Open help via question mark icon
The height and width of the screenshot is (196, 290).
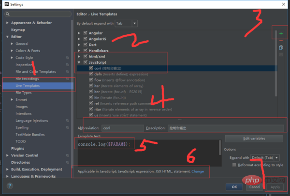pyautogui.click(x=10, y=186)
